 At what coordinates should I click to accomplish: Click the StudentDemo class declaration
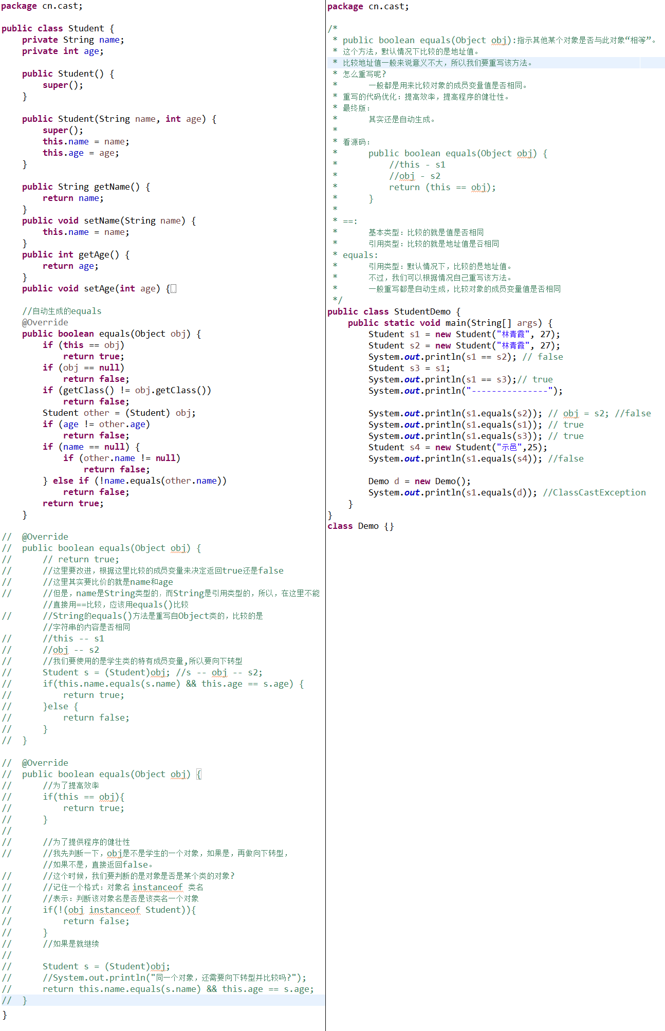394,312
